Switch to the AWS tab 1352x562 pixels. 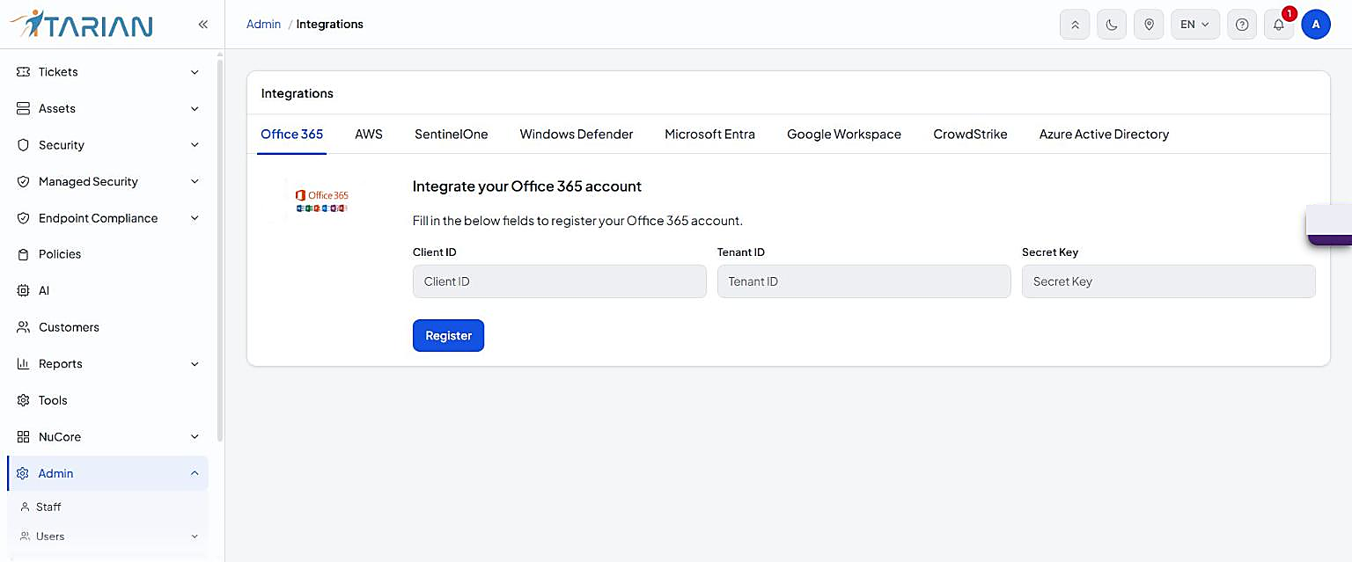click(x=369, y=135)
